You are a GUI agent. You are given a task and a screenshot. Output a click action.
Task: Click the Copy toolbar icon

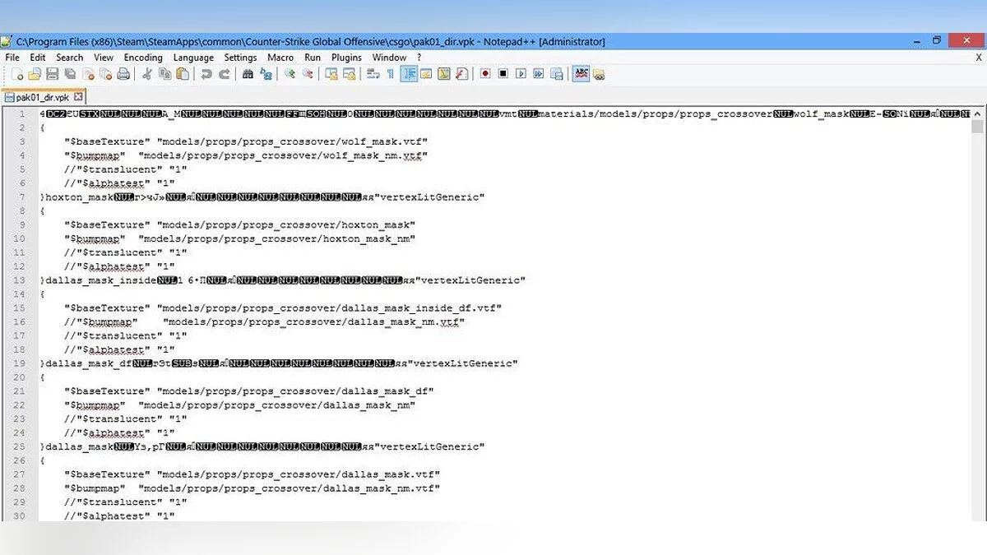tap(165, 74)
